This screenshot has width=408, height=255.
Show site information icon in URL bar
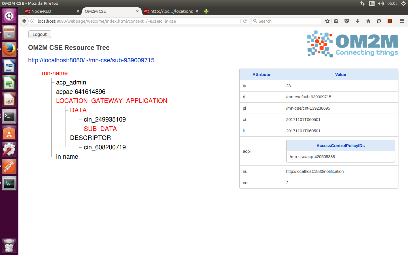pos(33,21)
